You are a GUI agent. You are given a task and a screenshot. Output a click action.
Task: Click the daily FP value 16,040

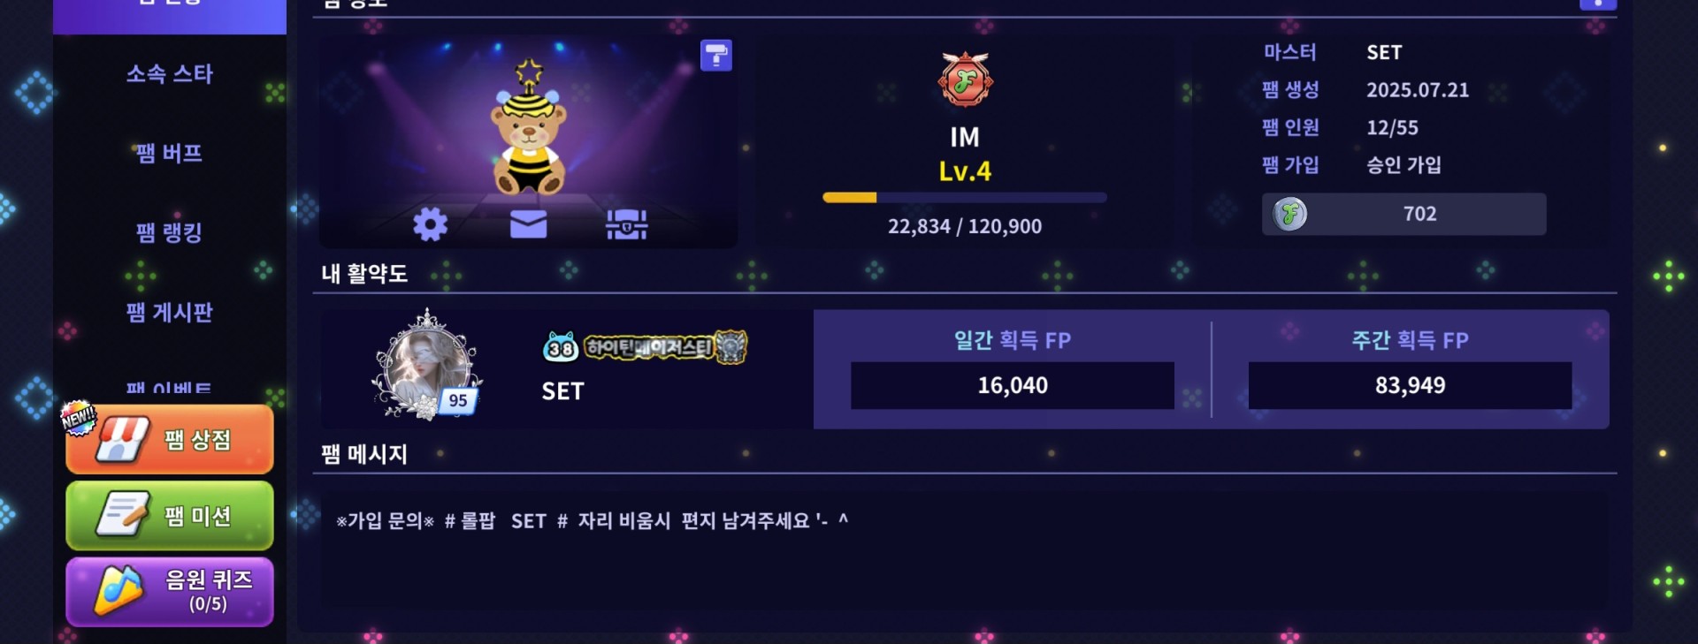click(x=1013, y=385)
